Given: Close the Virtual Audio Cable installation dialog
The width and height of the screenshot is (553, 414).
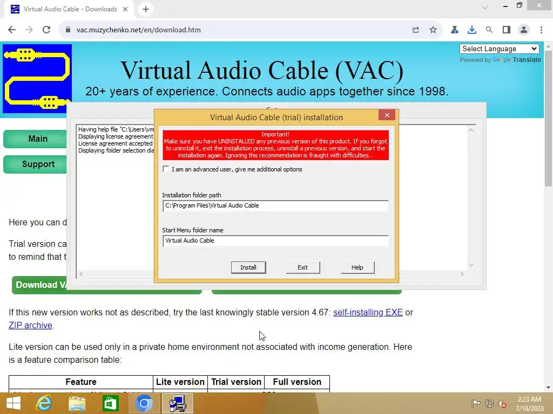Looking at the screenshot, I should pos(387,115).
